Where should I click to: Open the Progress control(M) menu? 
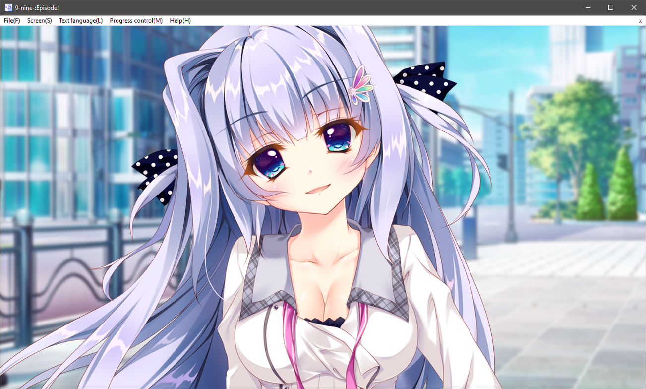coord(136,21)
